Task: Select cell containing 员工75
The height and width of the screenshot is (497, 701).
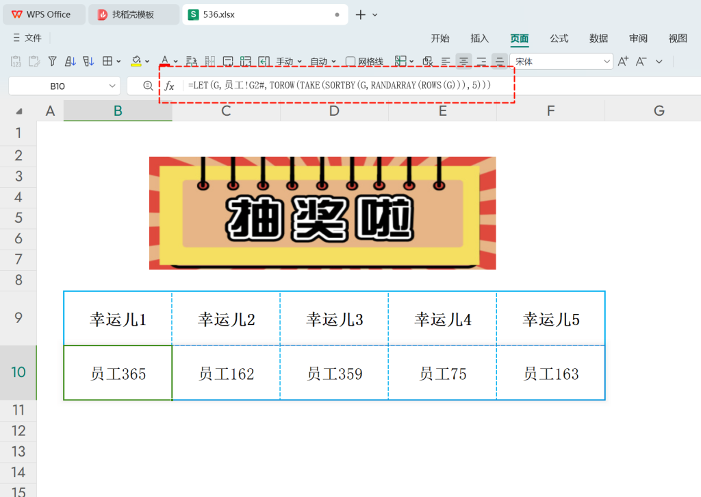Action: [443, 372]
